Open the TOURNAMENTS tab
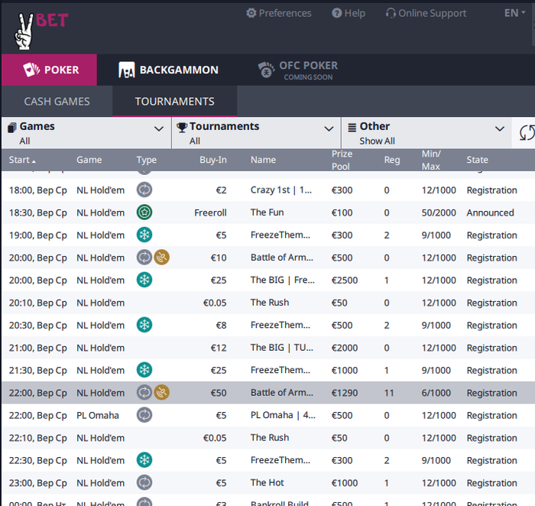This screenshot has width=535, height=506. click(x=175, y=102)
